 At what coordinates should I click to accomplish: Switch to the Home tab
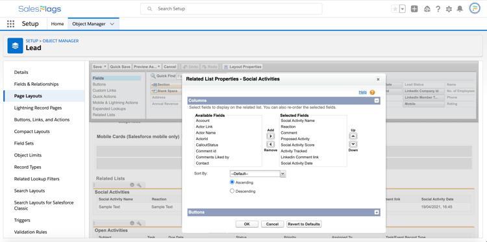pos(57,24)
